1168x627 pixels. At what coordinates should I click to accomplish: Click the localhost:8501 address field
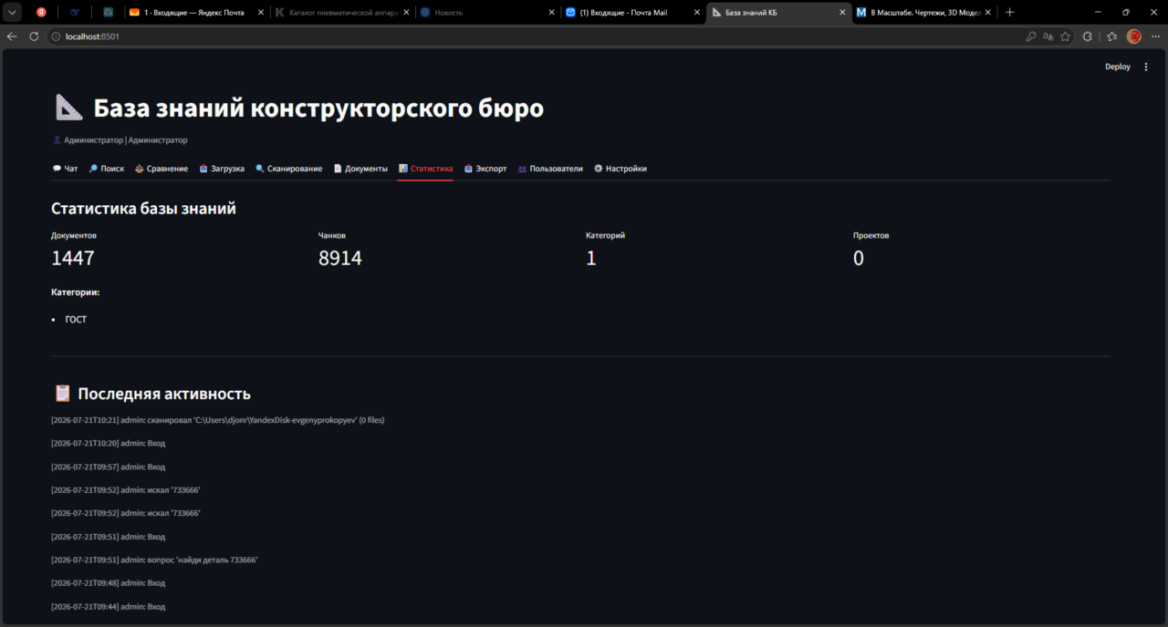pyautogui.click(x=538, y=36)
